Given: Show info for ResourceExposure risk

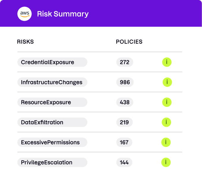Looking at the screenshot, I should tap(167, 102).
